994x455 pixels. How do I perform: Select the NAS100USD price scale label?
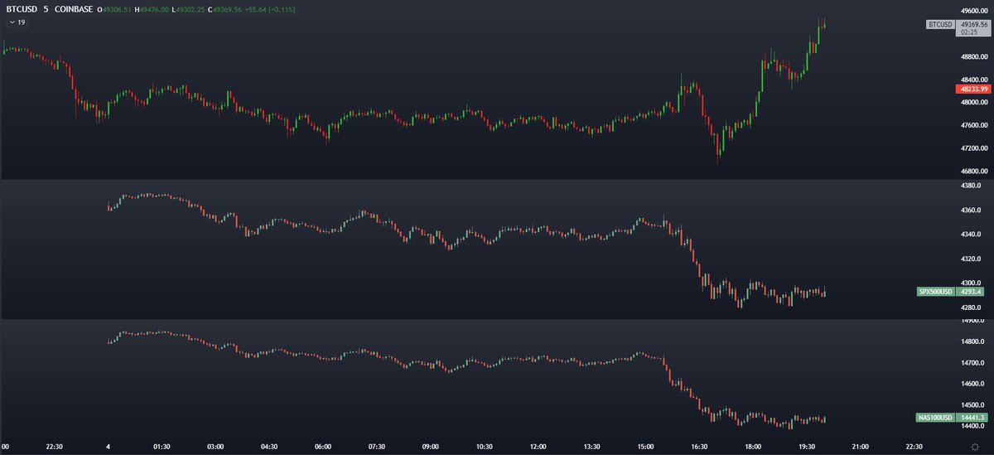(936, 419)
